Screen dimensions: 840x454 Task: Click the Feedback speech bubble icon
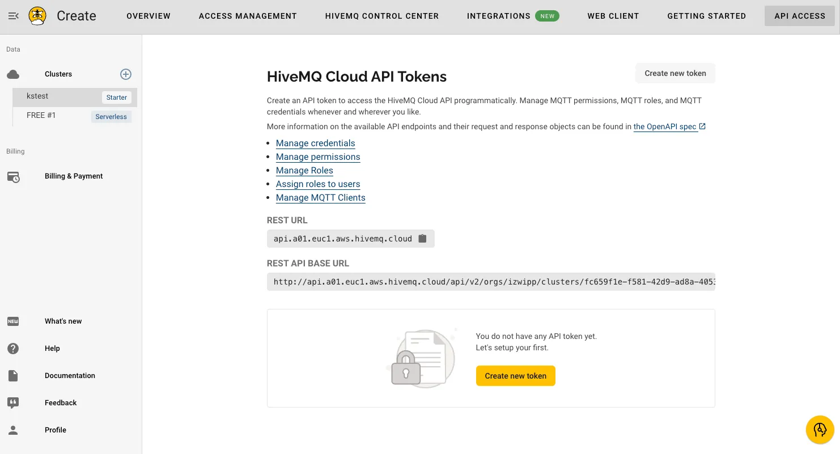coord(13,403)
